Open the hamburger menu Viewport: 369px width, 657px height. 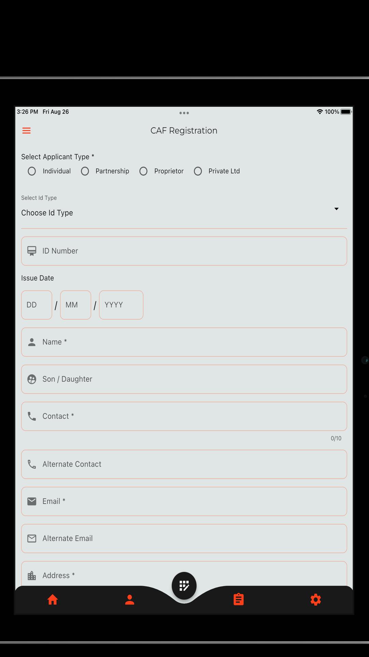click(26, 131)
